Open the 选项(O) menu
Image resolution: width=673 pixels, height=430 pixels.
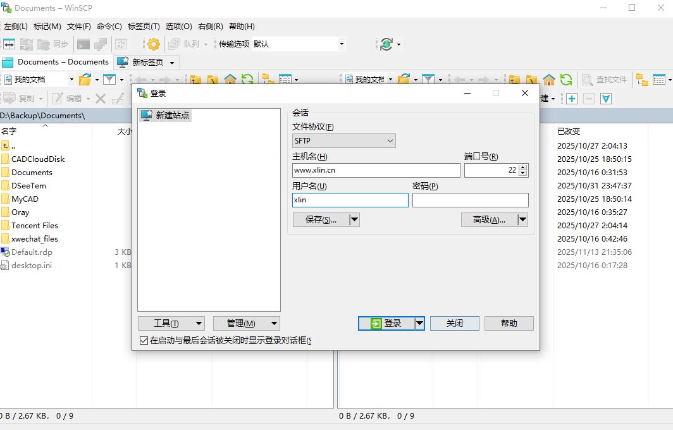coord(178,27)
